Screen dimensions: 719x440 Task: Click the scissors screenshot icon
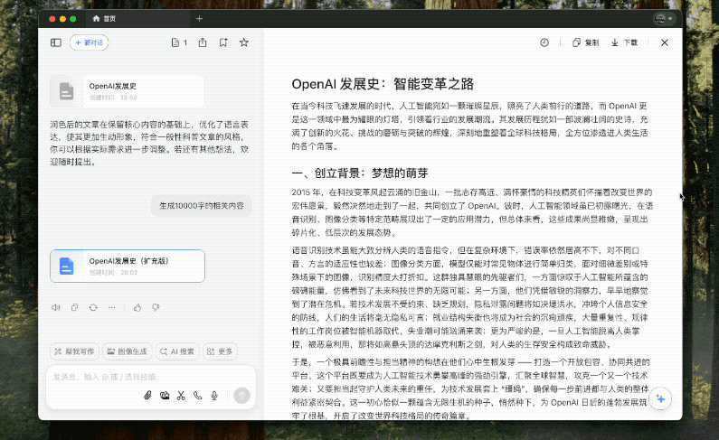point(181,395)
